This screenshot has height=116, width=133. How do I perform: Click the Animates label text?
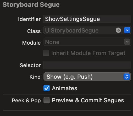pos(64,88)
